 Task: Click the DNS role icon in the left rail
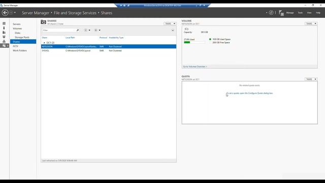[x=4, y=41]
